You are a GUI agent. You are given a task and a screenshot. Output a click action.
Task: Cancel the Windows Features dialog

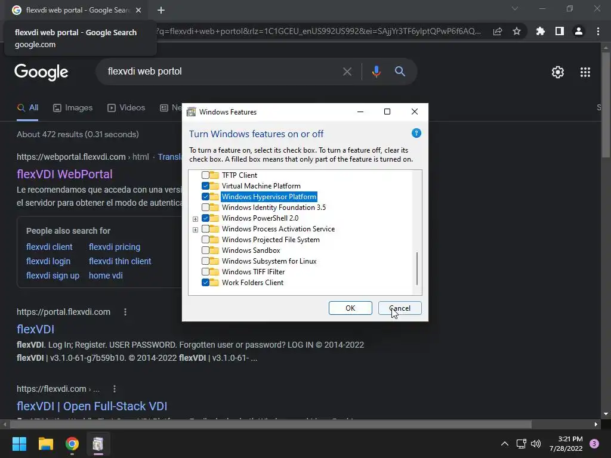coord(400,308)
